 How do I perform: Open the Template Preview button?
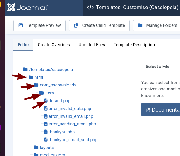(39, 25)
